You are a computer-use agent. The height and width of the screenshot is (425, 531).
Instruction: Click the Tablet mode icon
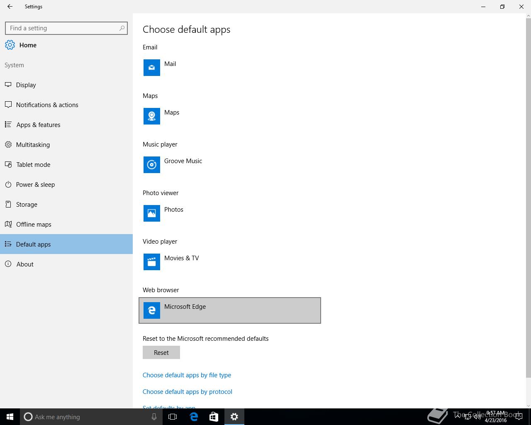pos(8,164)
